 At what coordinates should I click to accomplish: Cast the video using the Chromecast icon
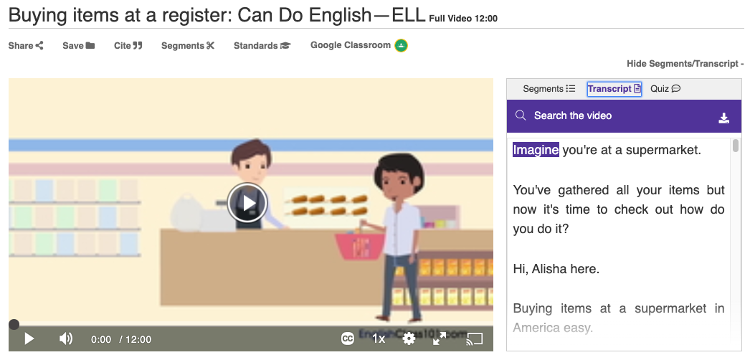(x=474, y=338)
